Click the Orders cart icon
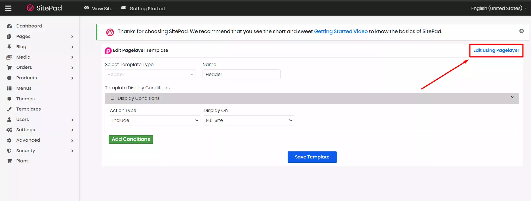 click(x=9, y=67)
